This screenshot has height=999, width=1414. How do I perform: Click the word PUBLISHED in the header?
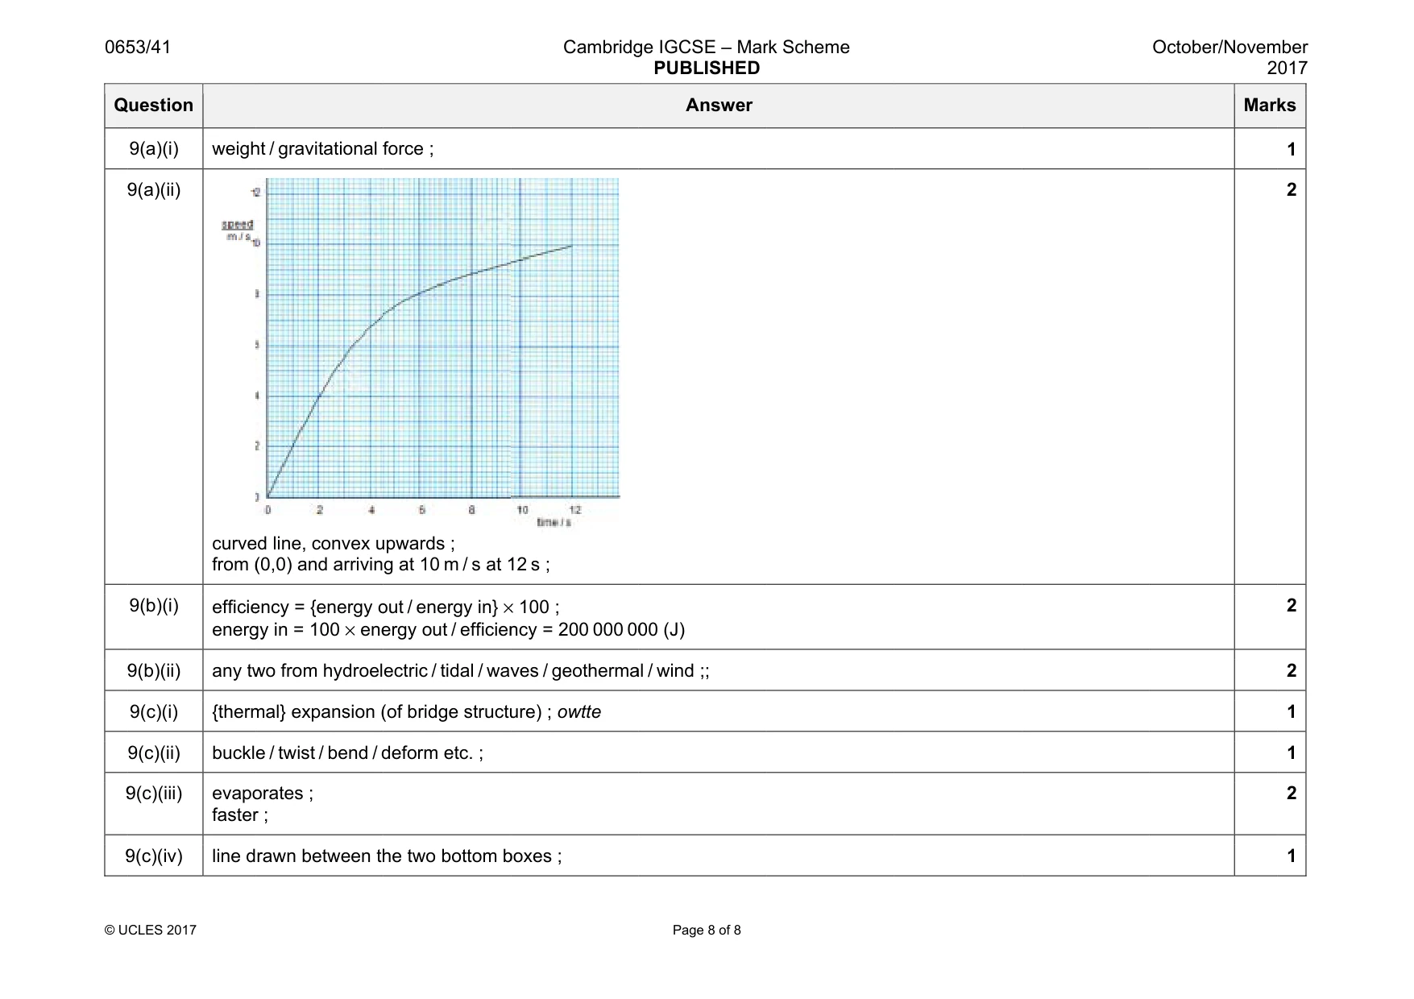(x=707, y=68)
